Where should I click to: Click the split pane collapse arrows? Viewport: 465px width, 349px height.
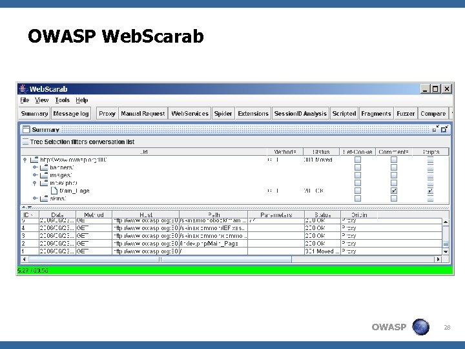click(26, 207)
